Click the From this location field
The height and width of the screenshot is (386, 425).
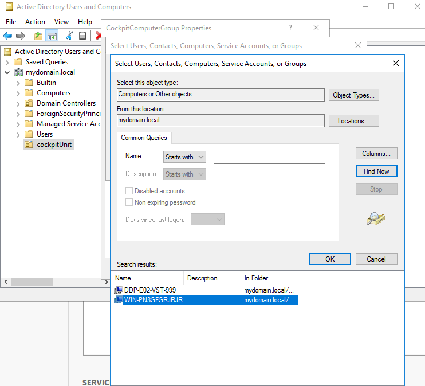221,120
